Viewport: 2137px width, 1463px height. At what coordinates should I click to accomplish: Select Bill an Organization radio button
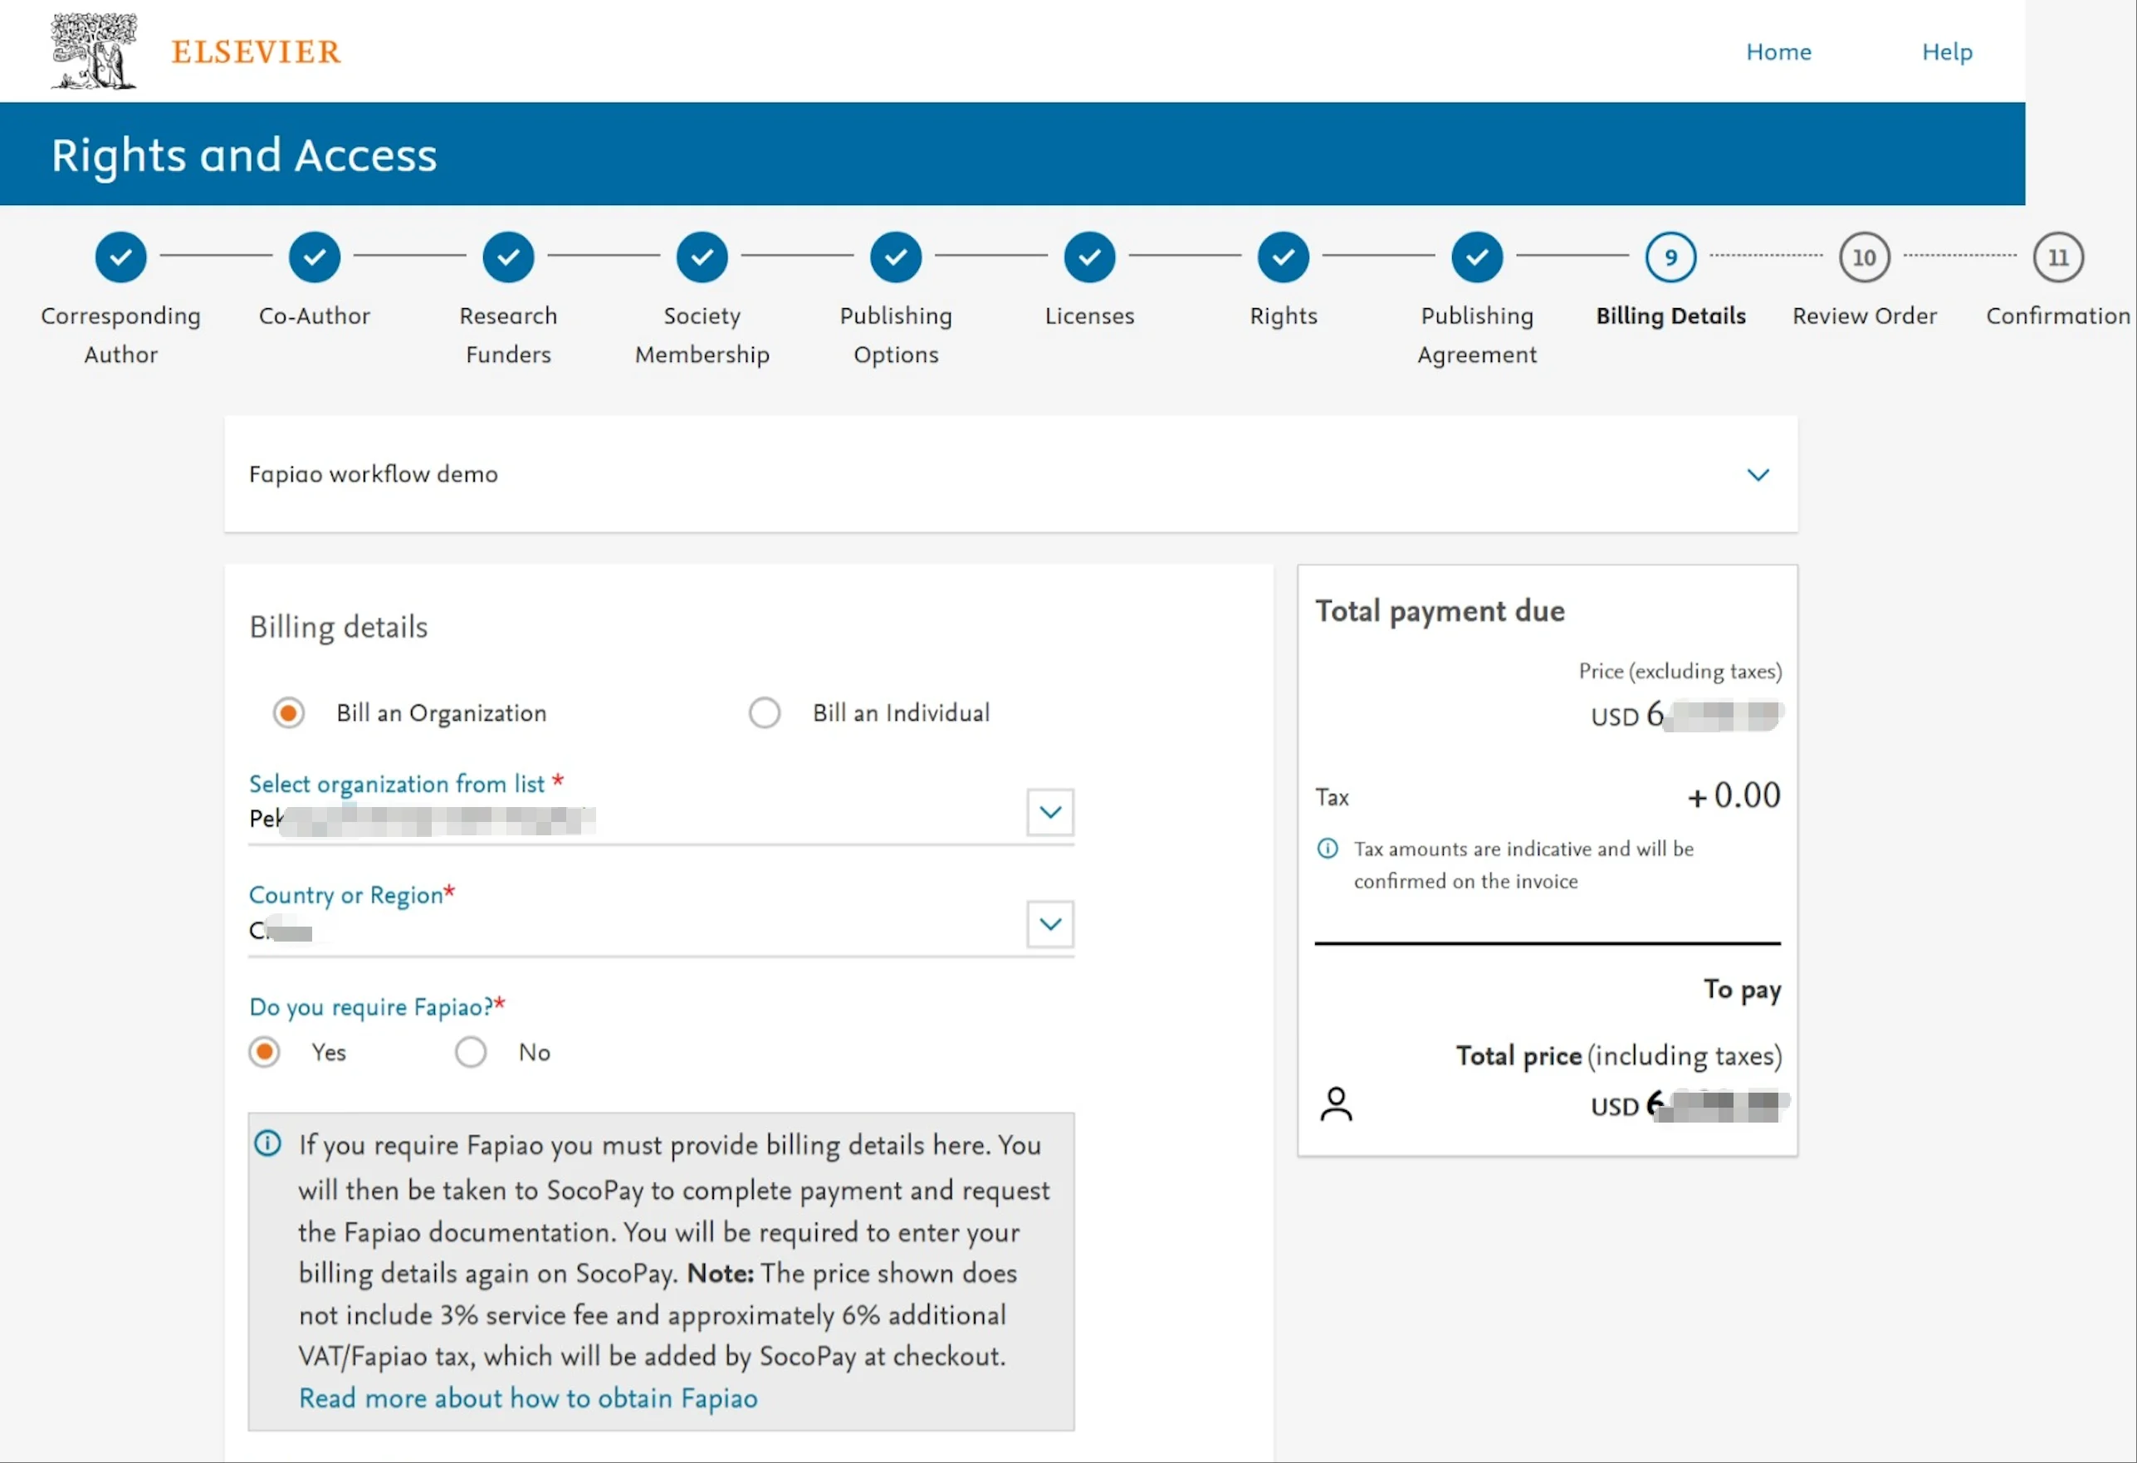[x=289, y=712]
